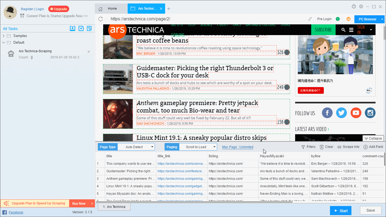Click the Buy Now button

click(79, 204)
